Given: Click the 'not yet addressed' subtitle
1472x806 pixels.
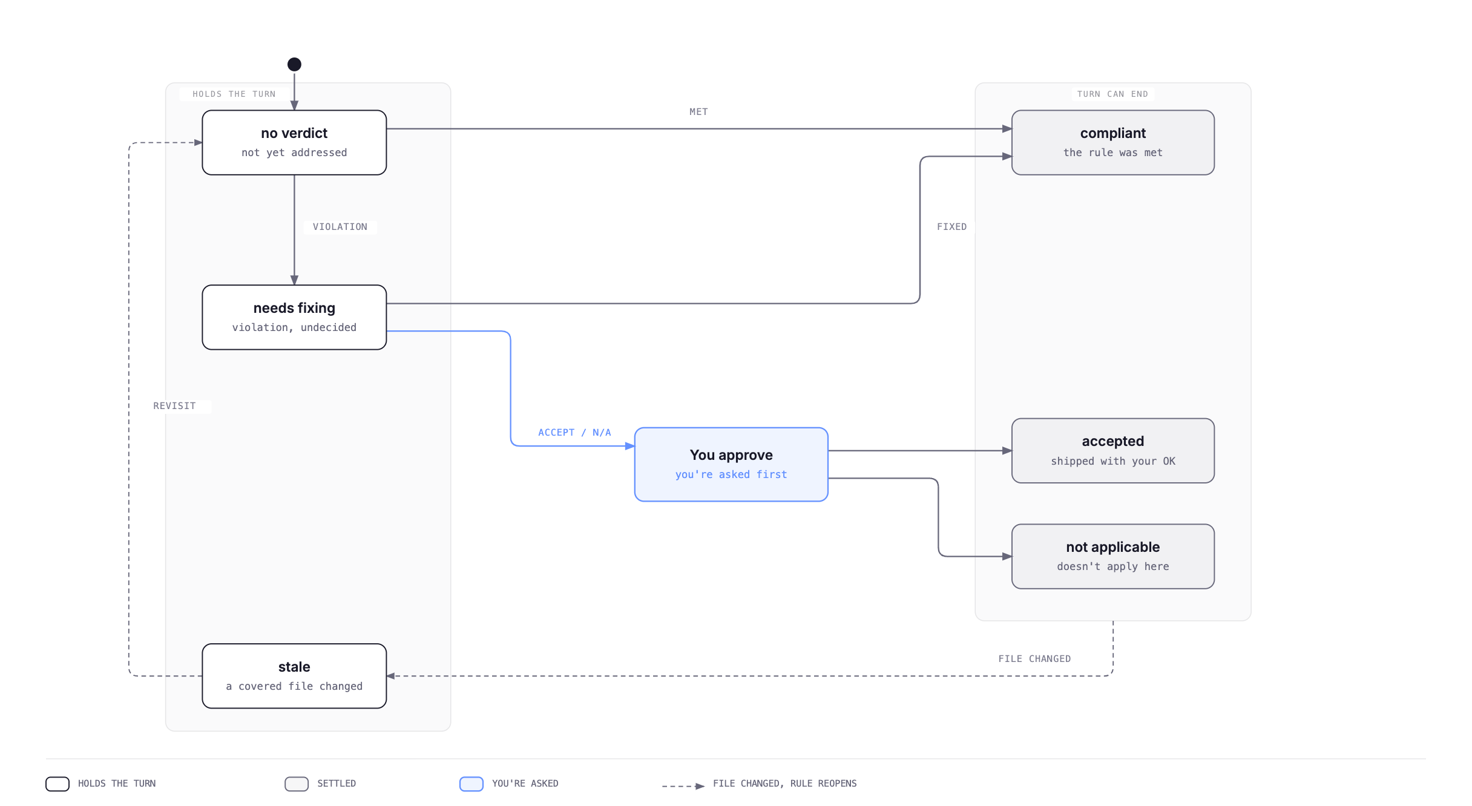Looking at the screenshot, I should tap(294, 152).
